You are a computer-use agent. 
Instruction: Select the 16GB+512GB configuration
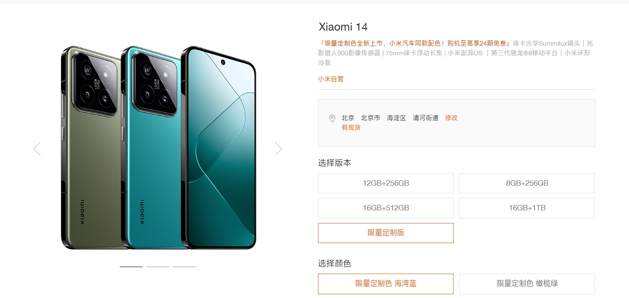(x=386, y=208)
